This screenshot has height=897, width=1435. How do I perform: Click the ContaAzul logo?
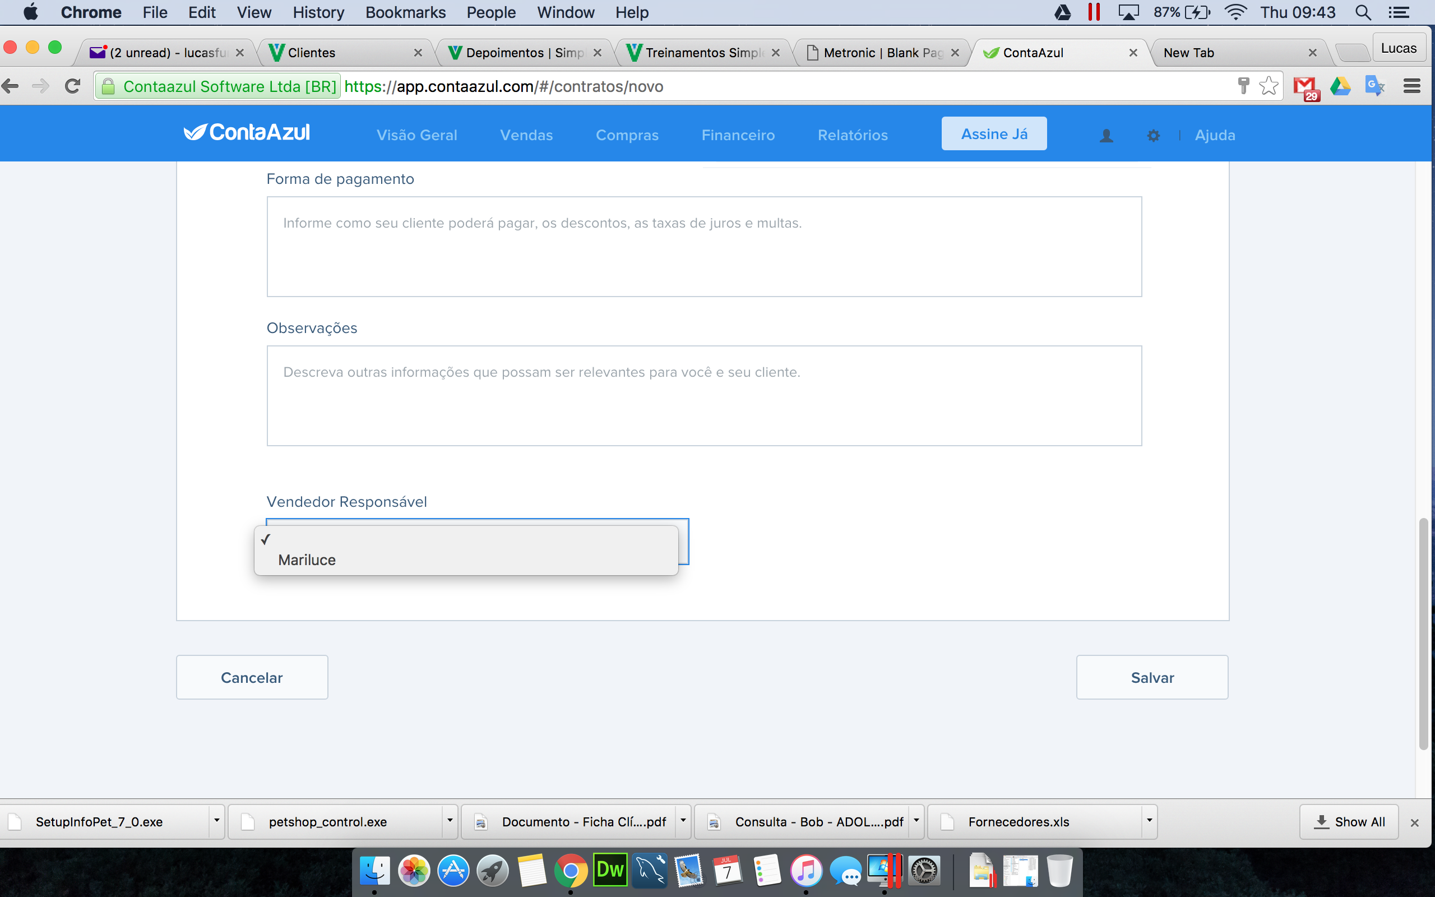click(247, 132)
